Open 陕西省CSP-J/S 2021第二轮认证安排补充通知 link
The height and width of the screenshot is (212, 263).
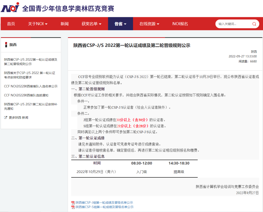(31, 107)
